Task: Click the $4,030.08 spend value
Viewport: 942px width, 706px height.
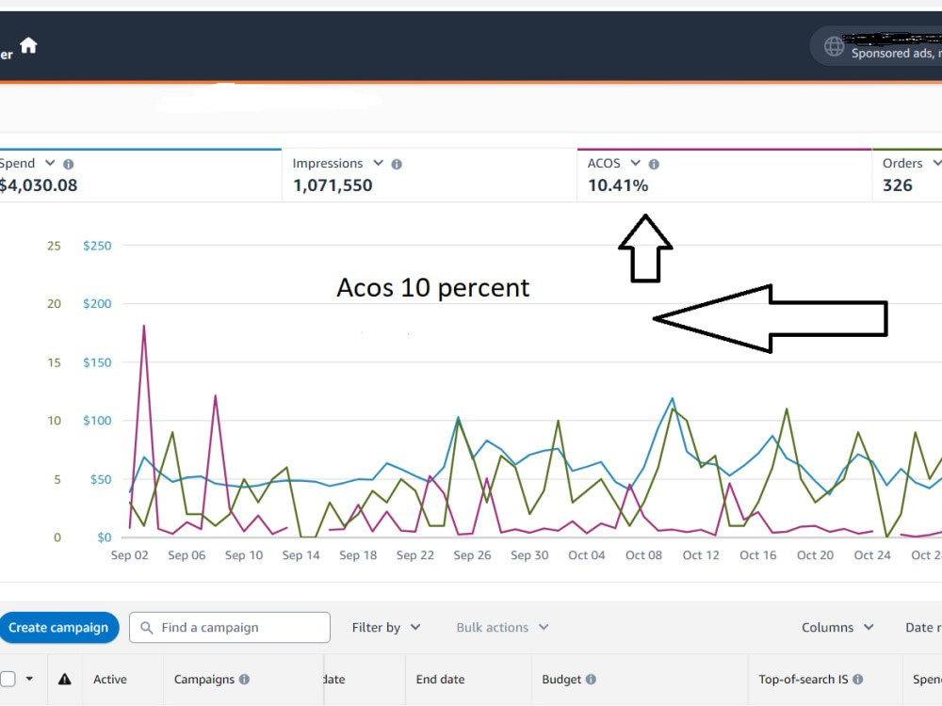Action: 39,185
